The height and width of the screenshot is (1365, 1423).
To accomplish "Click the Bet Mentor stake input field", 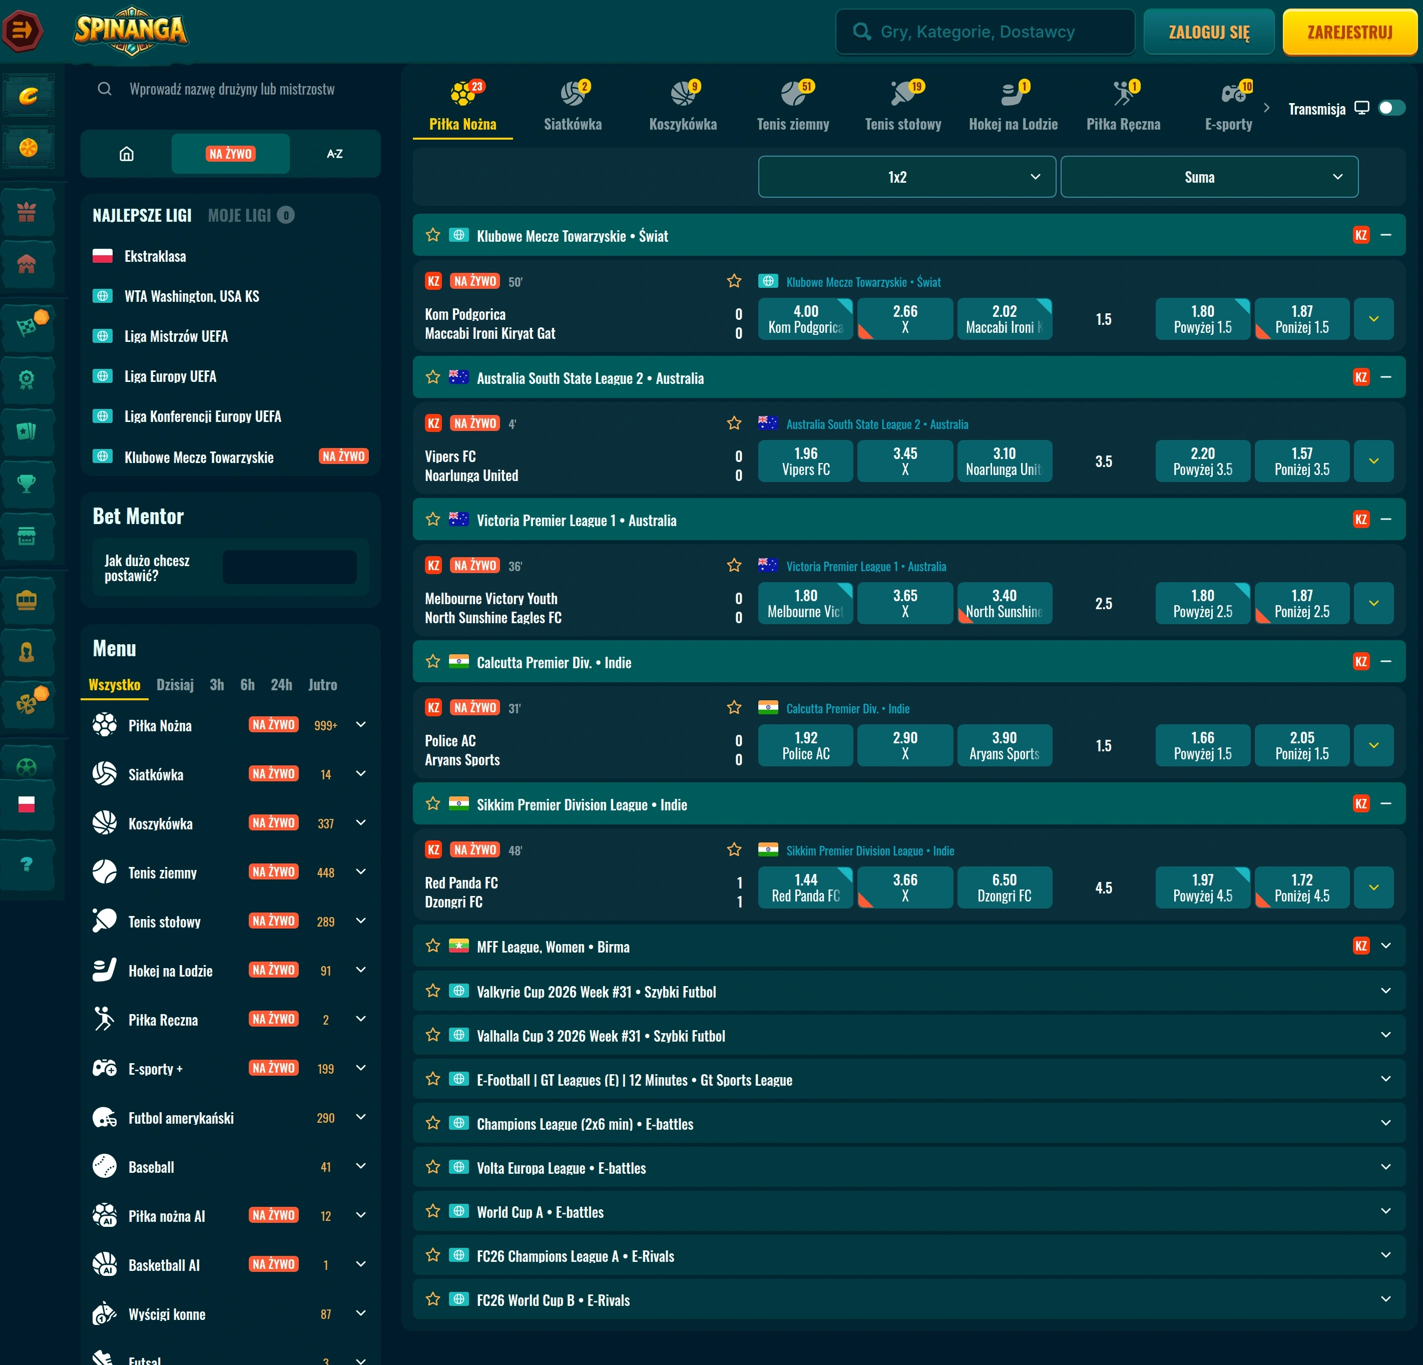I will [x=289, y=567].
